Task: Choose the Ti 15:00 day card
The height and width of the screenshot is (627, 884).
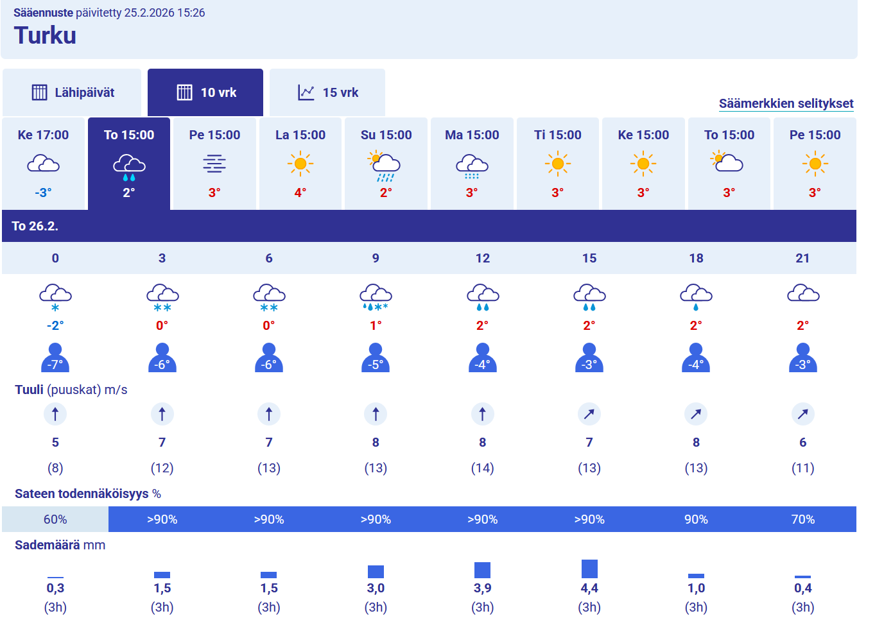Action: pos(558,163)
